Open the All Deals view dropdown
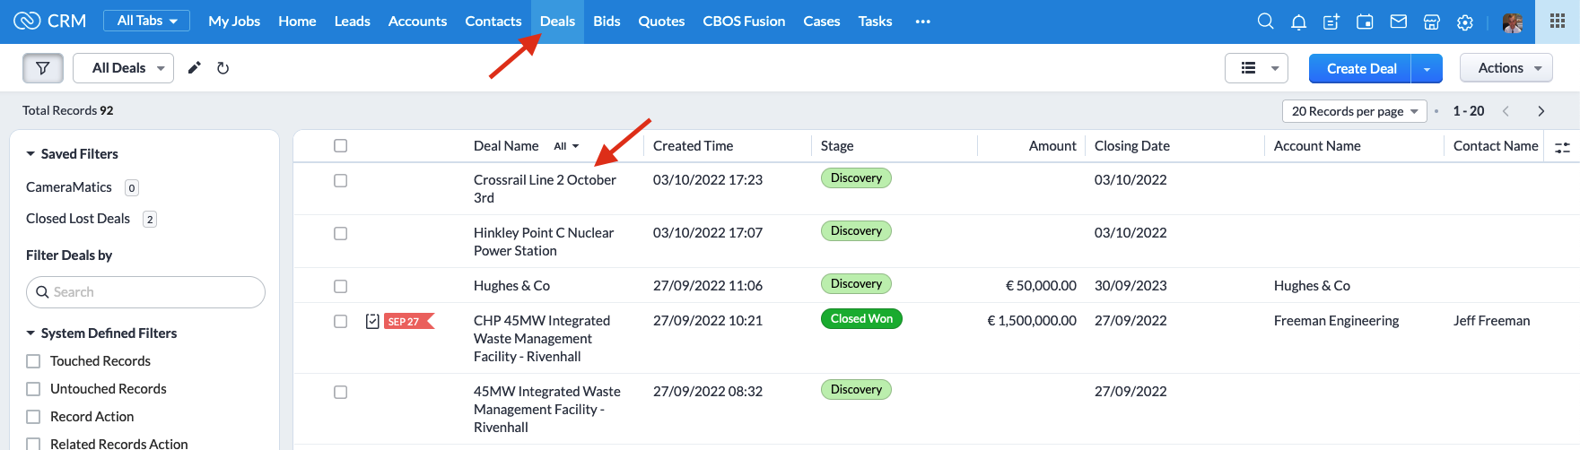Screen dimensions: 1580x450 (x=123, y=68)
